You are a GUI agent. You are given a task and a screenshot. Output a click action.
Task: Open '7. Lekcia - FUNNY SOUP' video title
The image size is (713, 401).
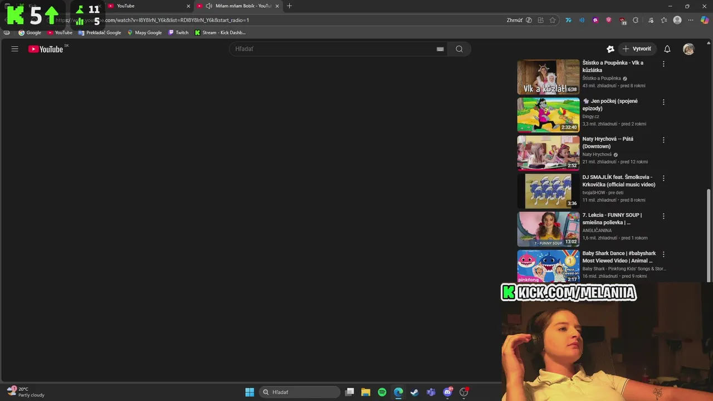612,219
